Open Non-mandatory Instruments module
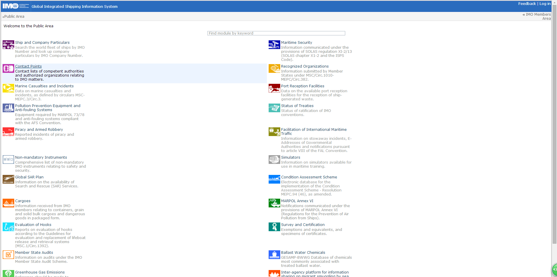The height and width of the screenshot is (277, 557). click(x=41, y=157)
